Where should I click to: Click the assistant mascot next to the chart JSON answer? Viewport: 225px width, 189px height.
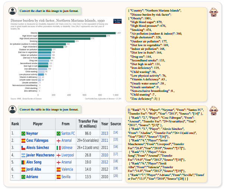(213, 12)
